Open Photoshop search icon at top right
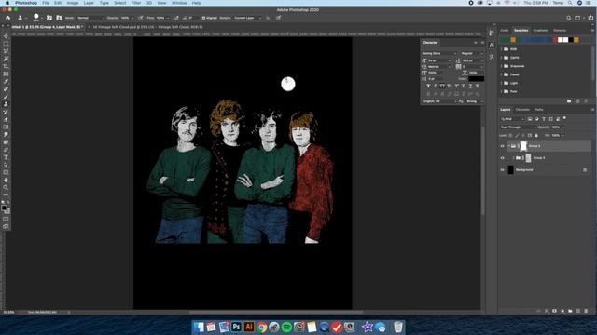 568,18
